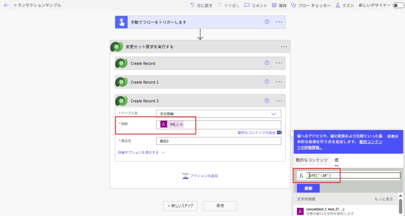Switch to the 動的なコンテンツ tab
Image resolution: width=405 pixels, height=216 pixels.
point(312,160)
